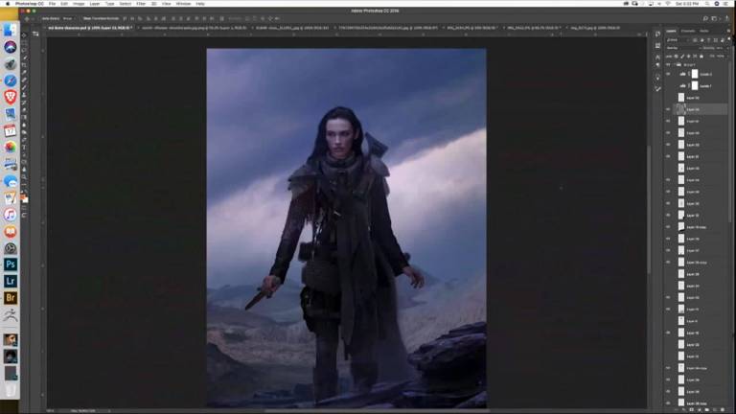Viewport: 736px width, 414px height.
Task: Select the Clone Stamp tool
Action: click(x=24, y=95)
